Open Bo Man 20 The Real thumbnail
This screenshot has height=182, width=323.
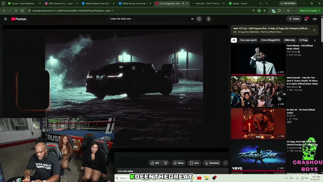[258, 124]
